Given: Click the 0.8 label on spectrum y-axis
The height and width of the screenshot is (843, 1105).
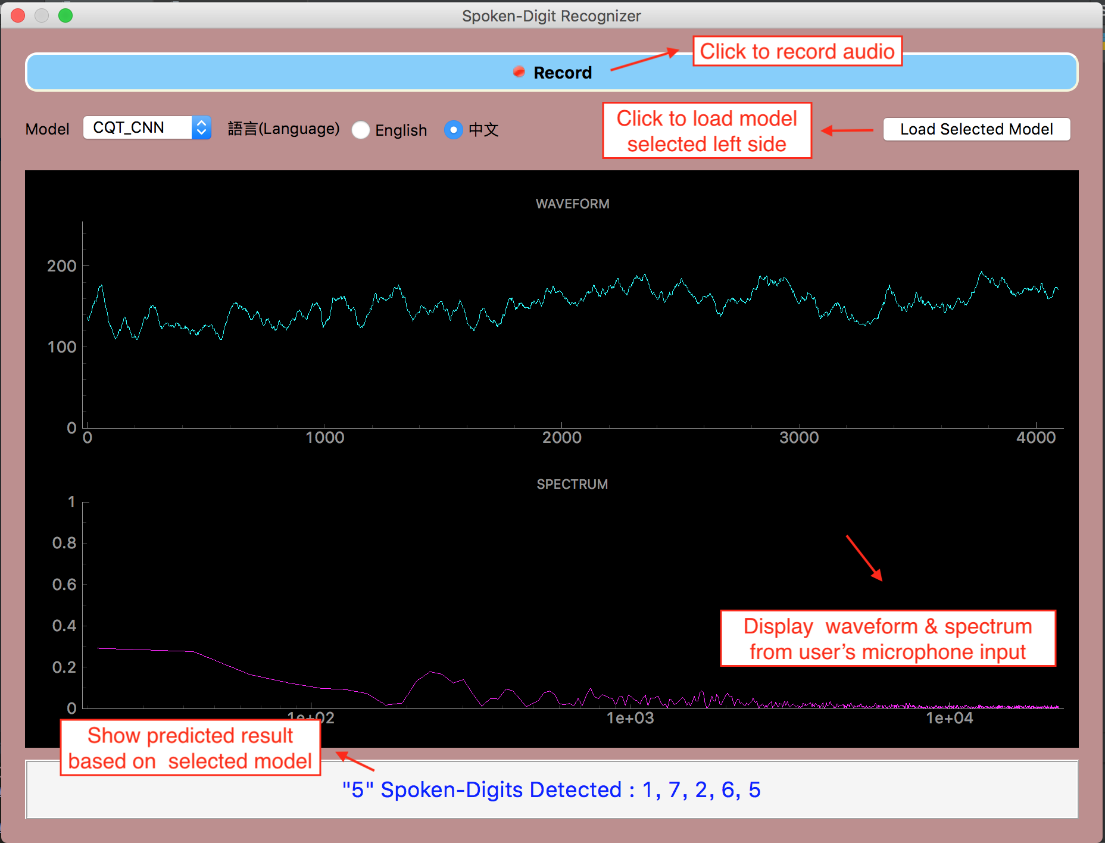Looking at the screenshot, I should [x=64, y=543].
